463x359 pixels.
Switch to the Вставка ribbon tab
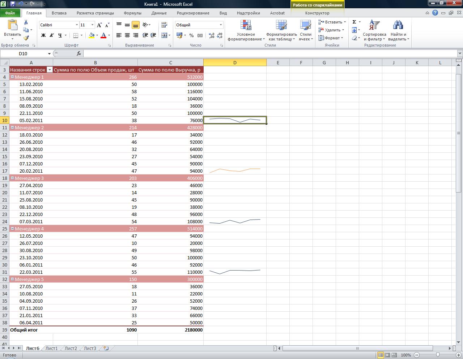tap(59, 13)
